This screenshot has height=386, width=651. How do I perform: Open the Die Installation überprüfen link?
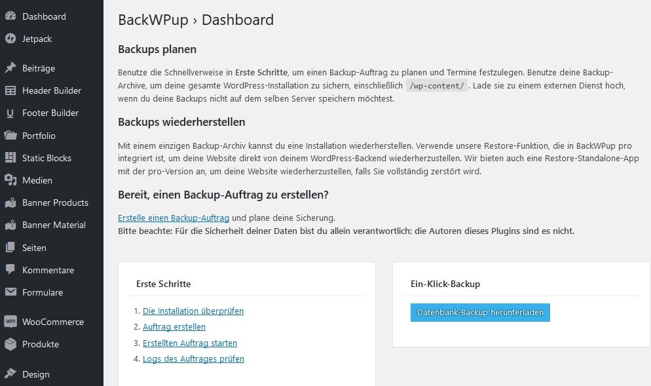[x=193, y=311]
